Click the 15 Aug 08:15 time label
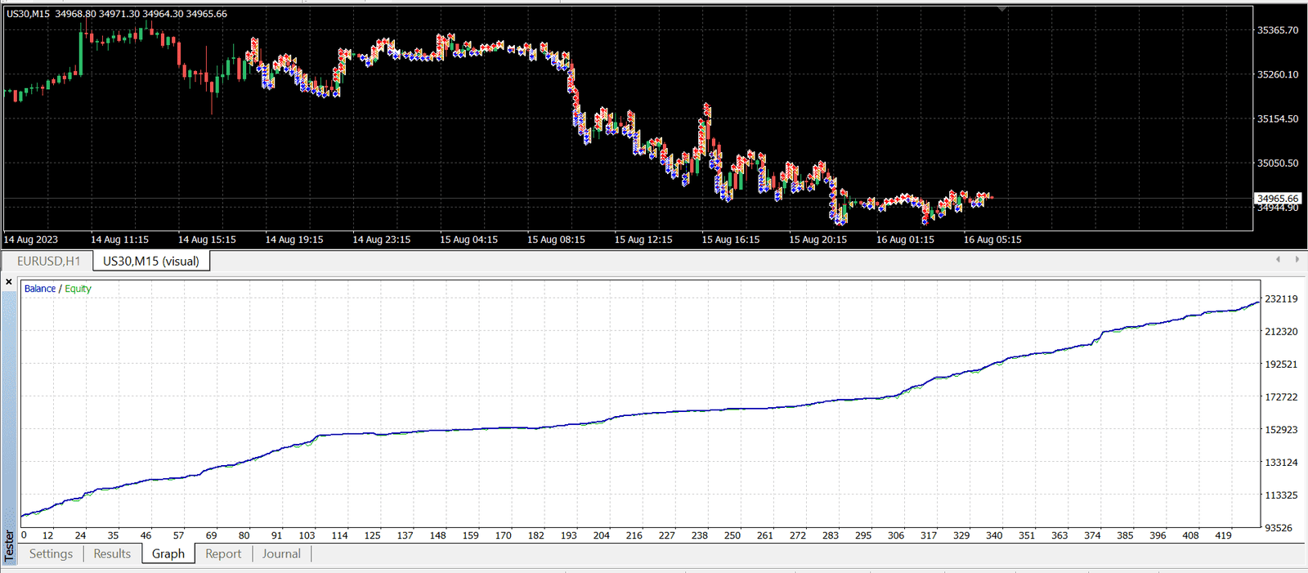 (556, 239)
